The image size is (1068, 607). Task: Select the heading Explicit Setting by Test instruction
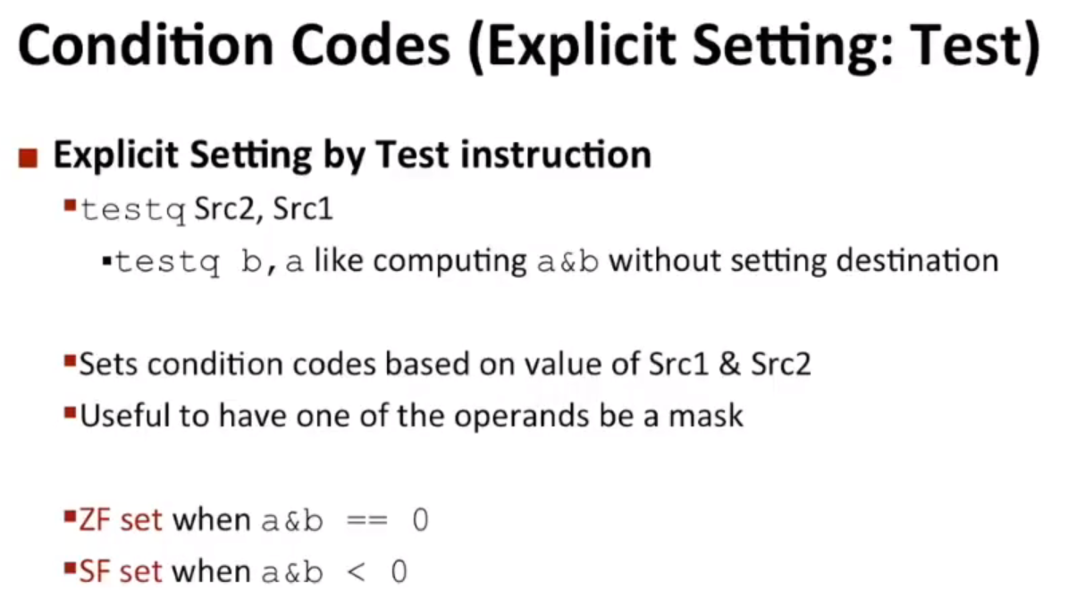tap(352, 155)
